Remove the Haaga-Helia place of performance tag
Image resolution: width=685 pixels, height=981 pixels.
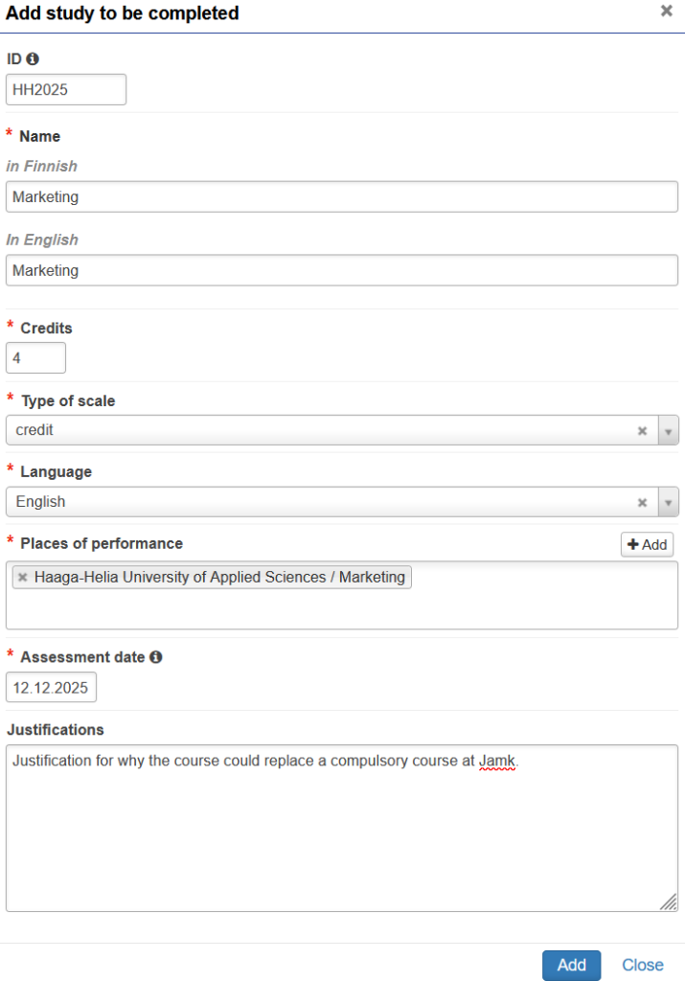coord(23,577)
